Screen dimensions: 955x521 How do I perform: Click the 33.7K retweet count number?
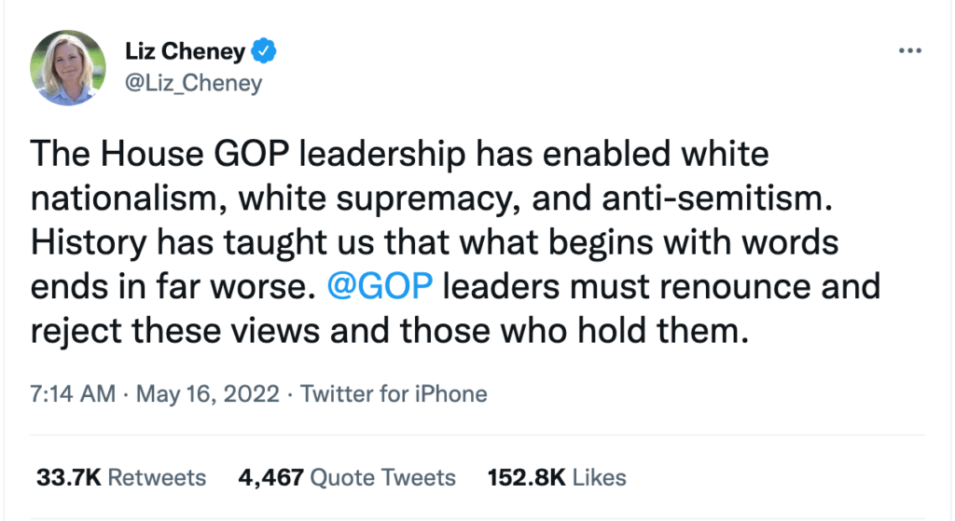coord(68,478)
